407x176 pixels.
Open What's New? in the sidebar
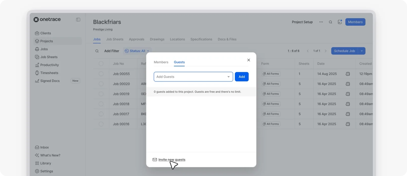[48, 155]
